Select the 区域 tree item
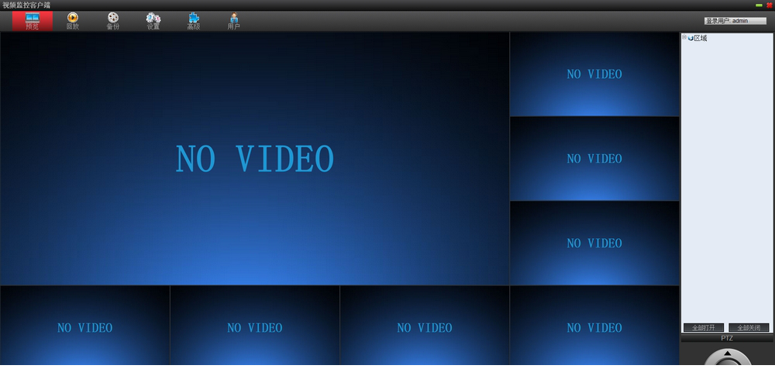 point(701,38)
